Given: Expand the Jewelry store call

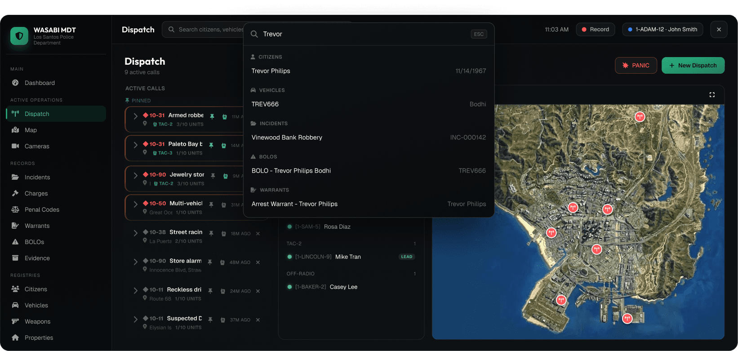Looking at the screenshot, I should [x=135, y=175].
